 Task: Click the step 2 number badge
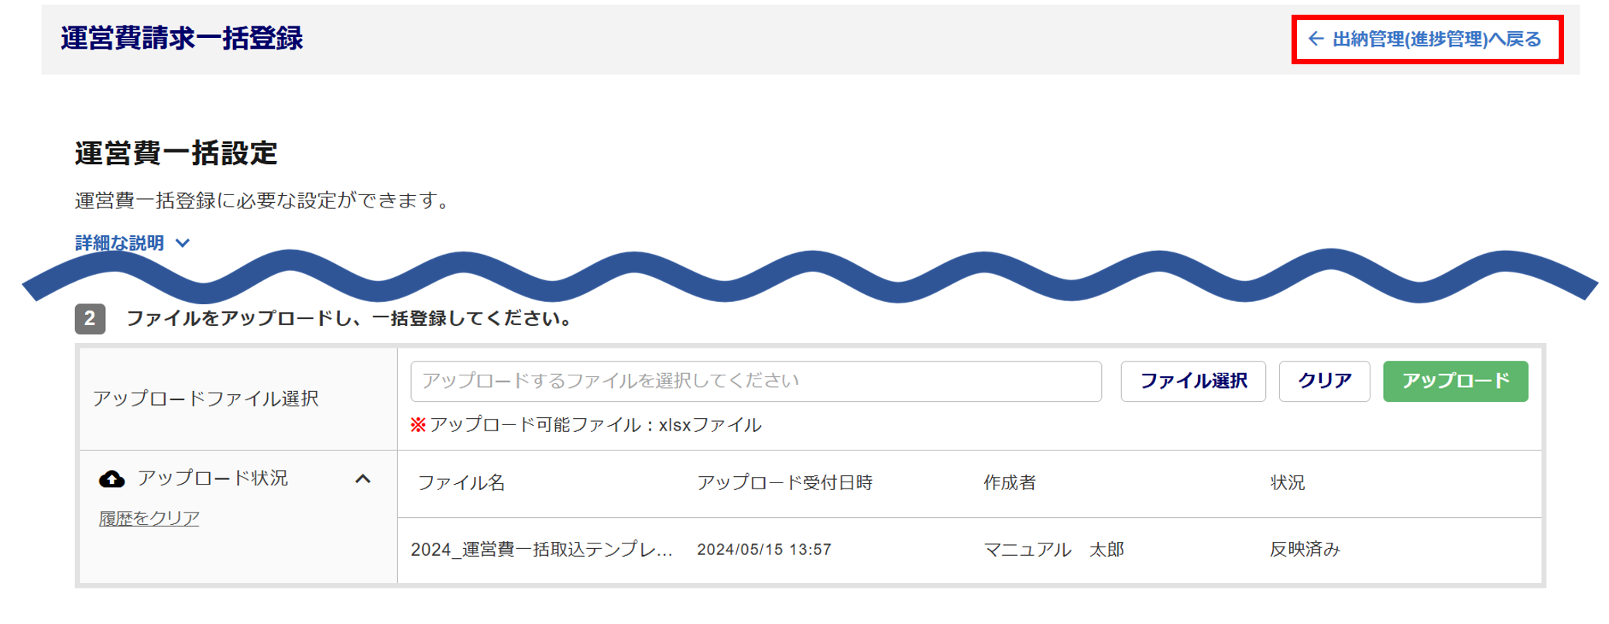[x=90, y=318]
